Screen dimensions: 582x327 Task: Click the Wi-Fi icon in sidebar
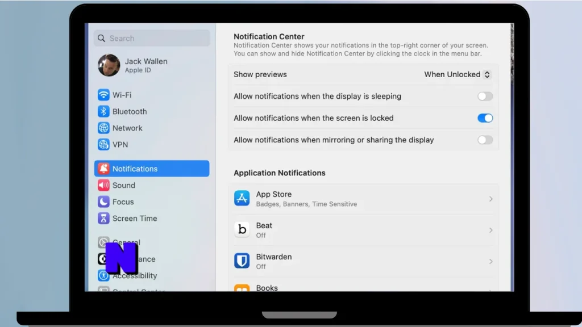103,95
